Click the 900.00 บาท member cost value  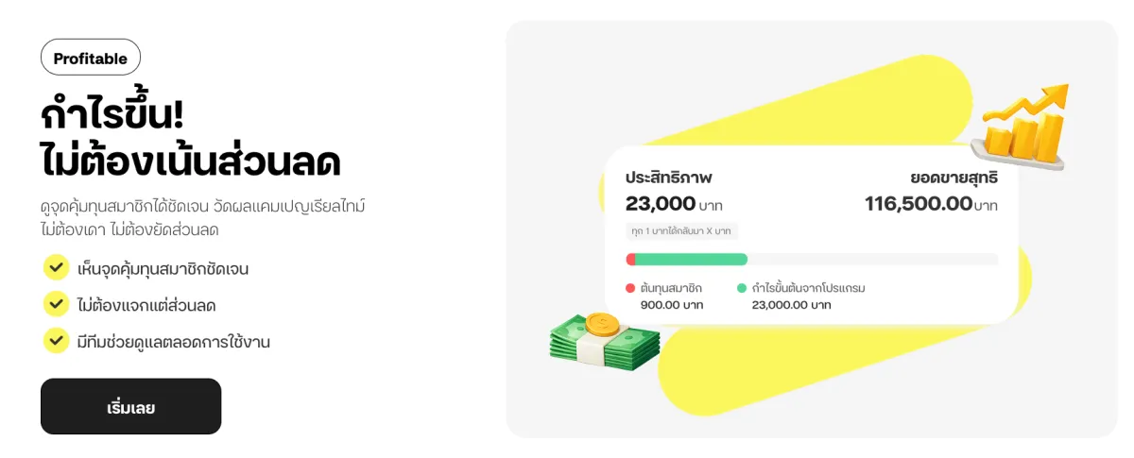point(672,305)
